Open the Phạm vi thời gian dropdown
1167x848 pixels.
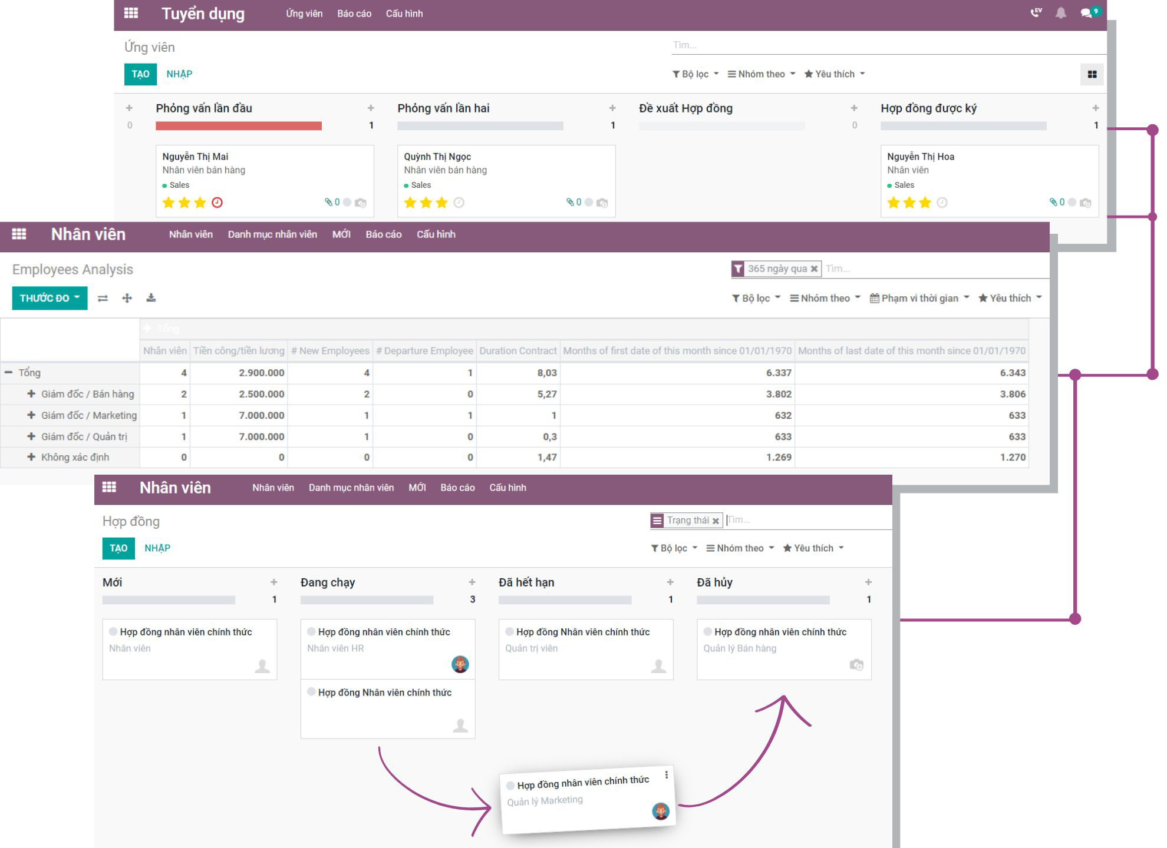coord(919,298)
